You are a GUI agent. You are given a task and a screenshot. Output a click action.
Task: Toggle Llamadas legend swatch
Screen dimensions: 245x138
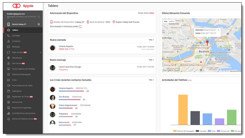point(197,131)
